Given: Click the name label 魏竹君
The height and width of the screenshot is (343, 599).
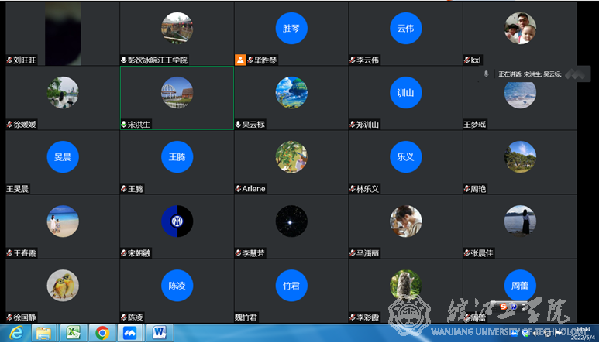Looking at the screenshot, I should 246,317.
